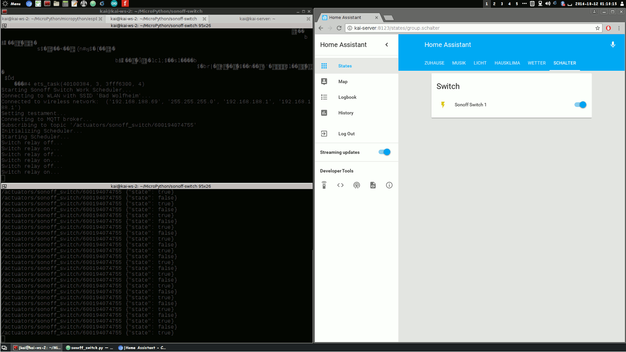Open the Call Service developer tool

coord(324,185)
